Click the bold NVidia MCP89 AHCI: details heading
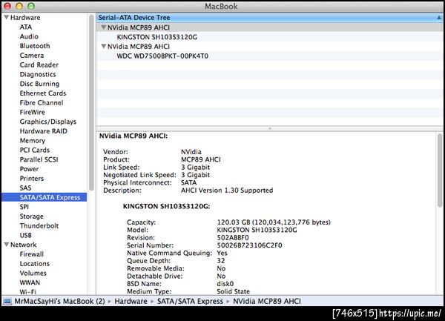The width and height of the screenshot is (445, 321). pyautogui.click(x=133, y=136)
